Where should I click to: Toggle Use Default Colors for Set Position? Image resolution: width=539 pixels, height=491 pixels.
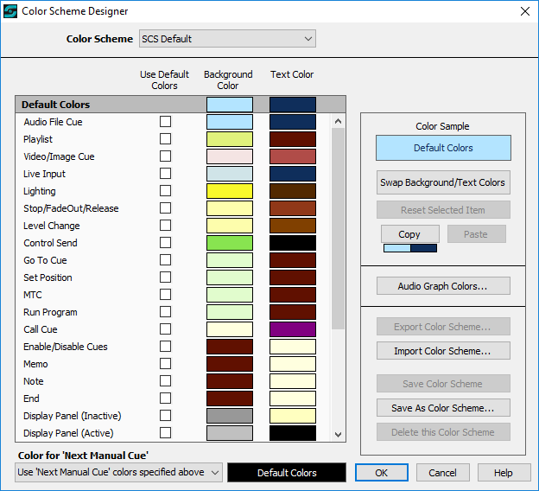pos(165,277)
